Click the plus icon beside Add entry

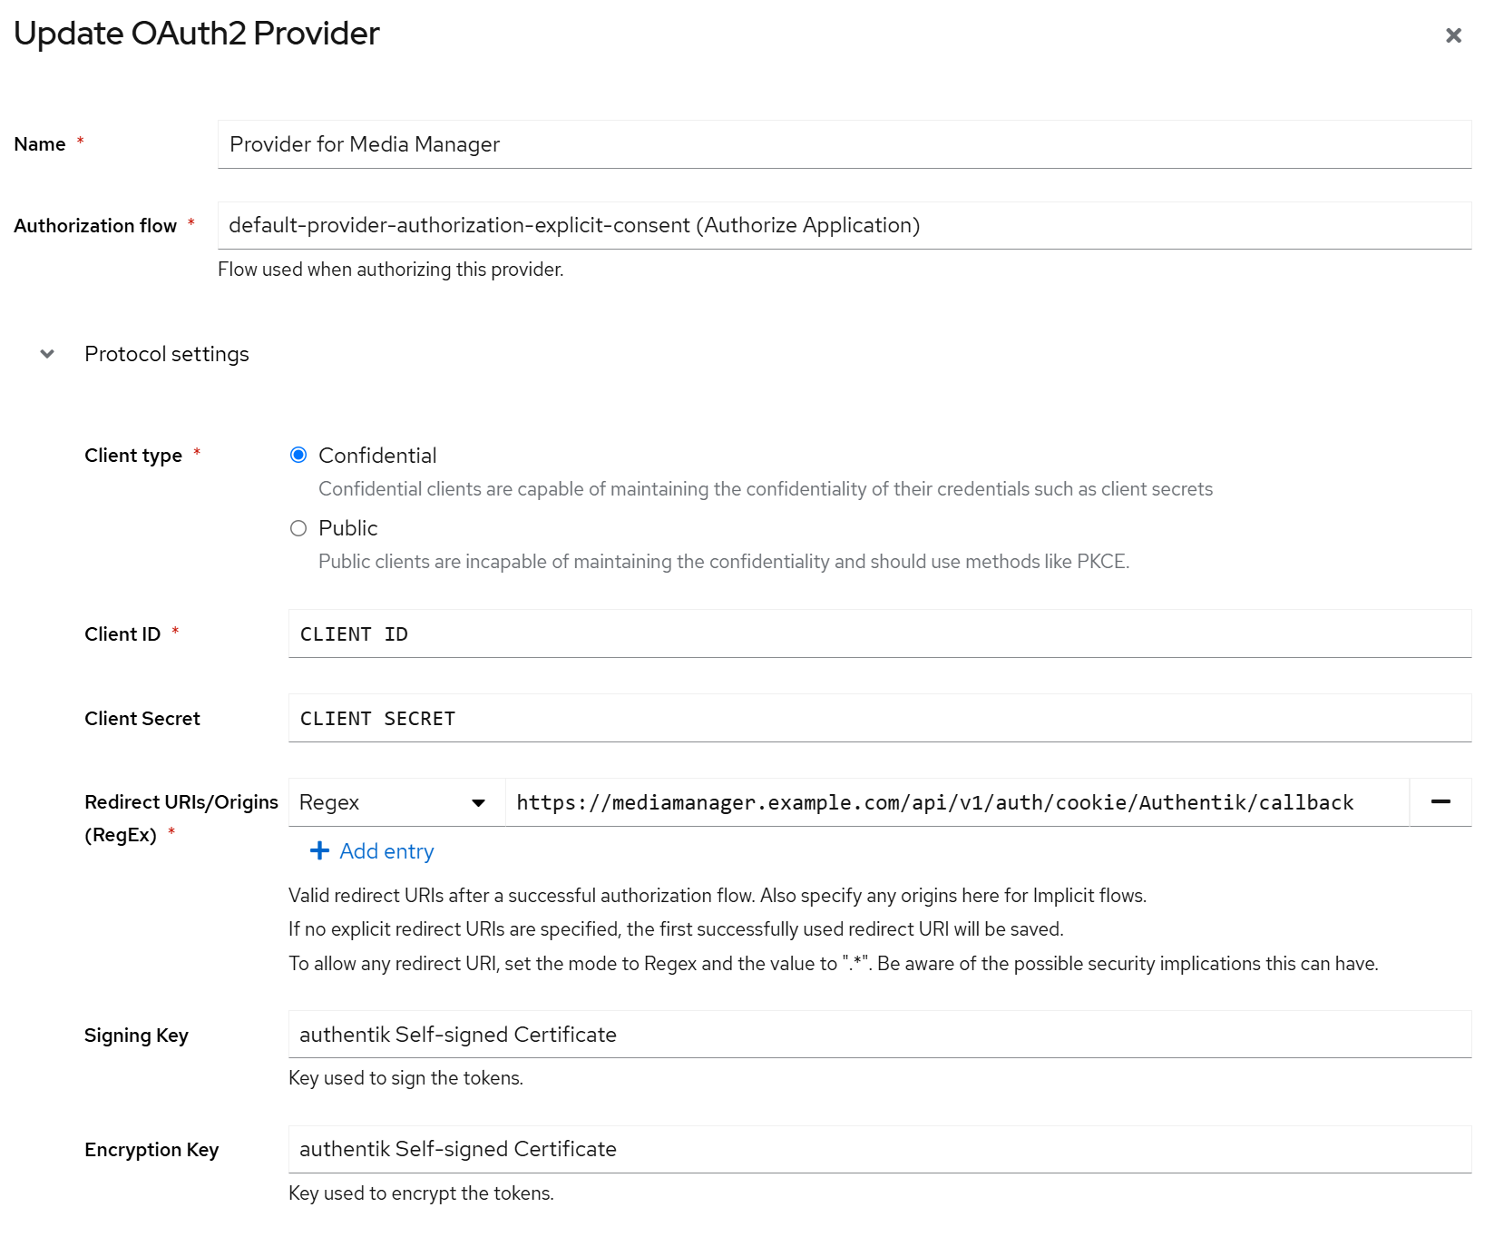319,851
